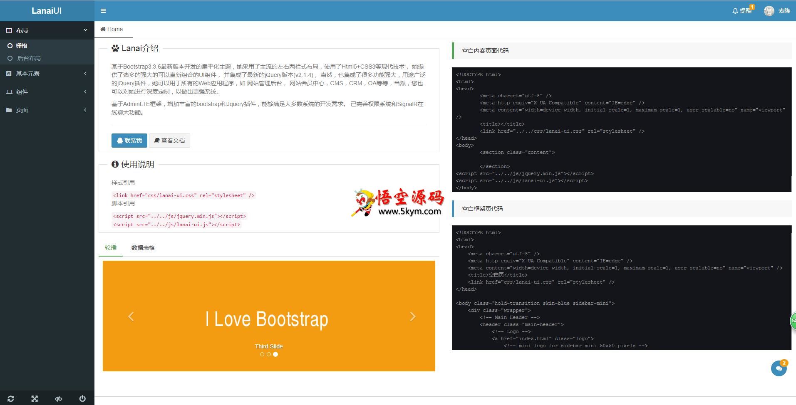Image resolution: width=796 pixels, height=405 pixels.
Task: Toggle the eye-slash icon in sidebar footer
Action: click(59, 398)
